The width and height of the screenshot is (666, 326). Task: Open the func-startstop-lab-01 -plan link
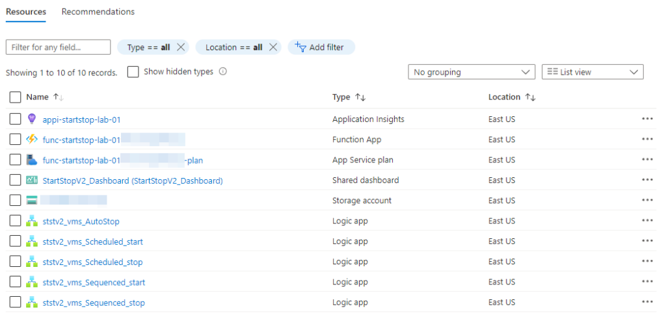coord(123,160)
